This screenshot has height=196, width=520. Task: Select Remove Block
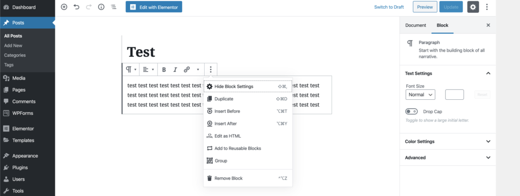(x=248, y=178)
